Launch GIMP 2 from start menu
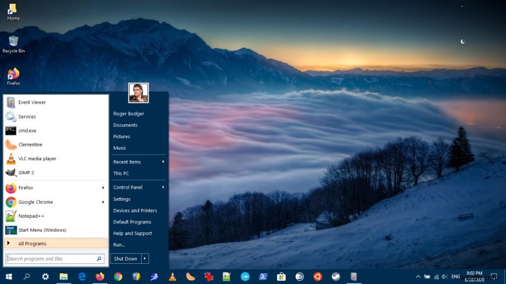The height and width of the screenshot is (284, 506). coord(56,172)
